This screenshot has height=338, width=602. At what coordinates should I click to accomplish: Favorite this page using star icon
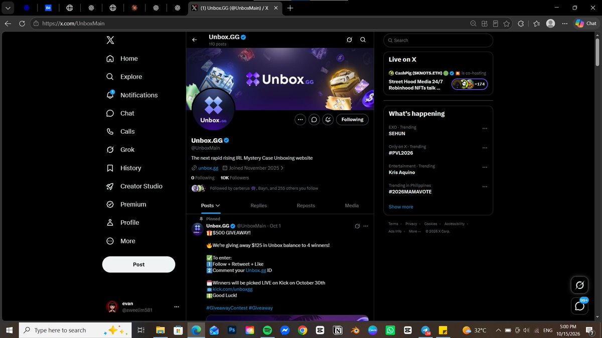coord(507,23)
